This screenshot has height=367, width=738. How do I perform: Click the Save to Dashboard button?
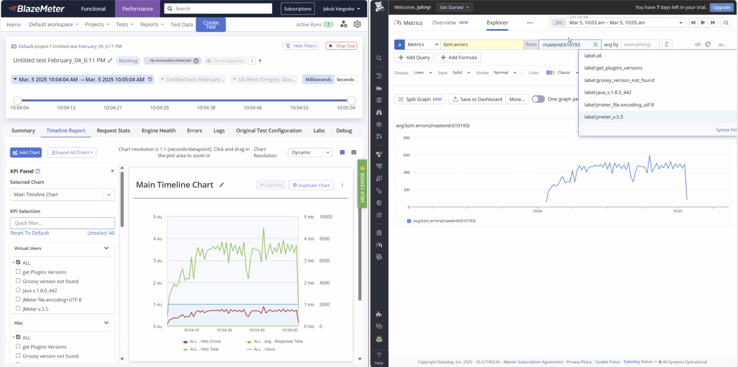pyautogui.click(x=477, y=99)
